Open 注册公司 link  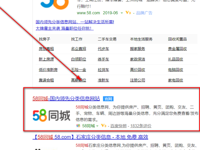(137, 80)
